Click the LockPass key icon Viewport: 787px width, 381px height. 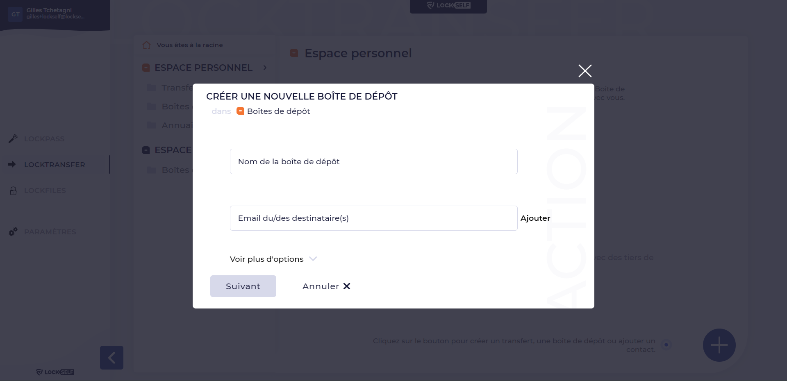click(x=13, y=139)
